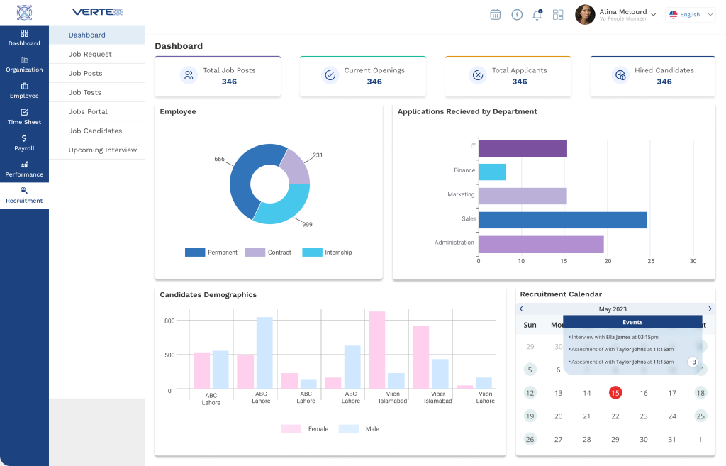Click the Finance bar in department chart
The width and height of the screenshot is (726, 466).
point(492,172)
